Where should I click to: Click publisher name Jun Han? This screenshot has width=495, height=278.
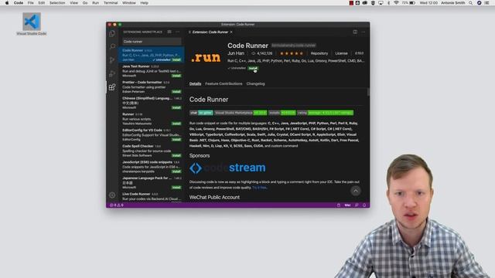pos(236,53)
